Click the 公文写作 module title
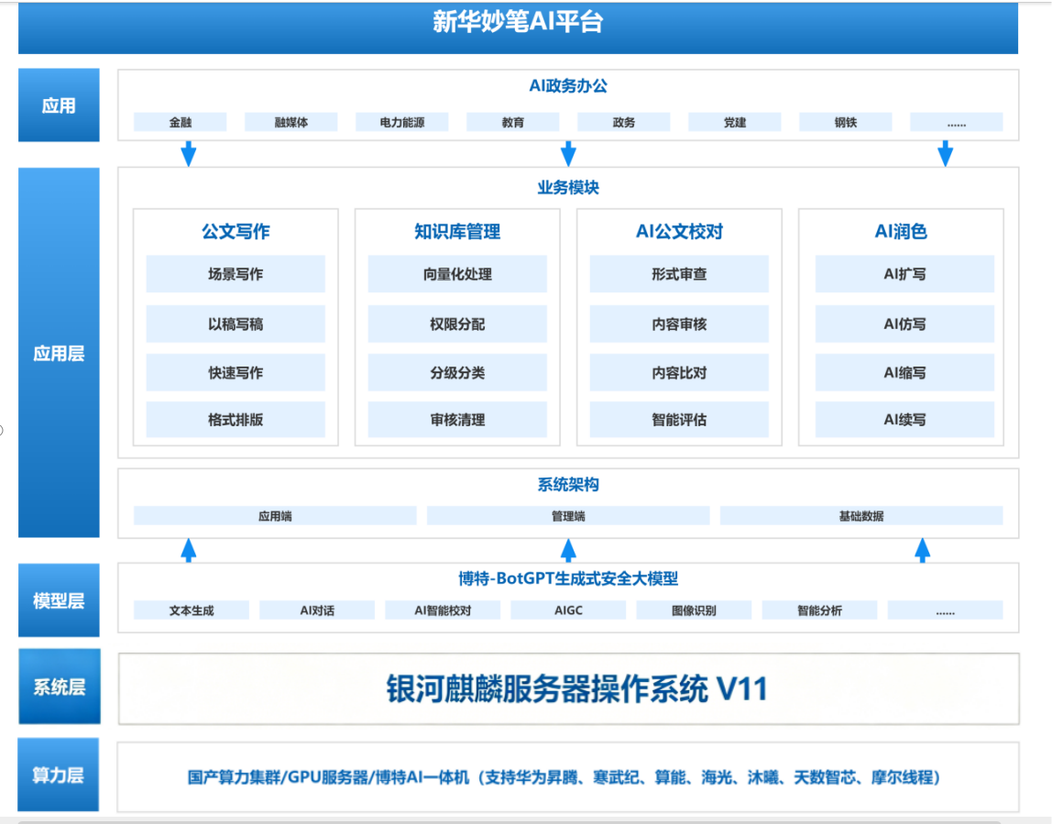This screenshot has width=1052, height=824. point(236,232)
